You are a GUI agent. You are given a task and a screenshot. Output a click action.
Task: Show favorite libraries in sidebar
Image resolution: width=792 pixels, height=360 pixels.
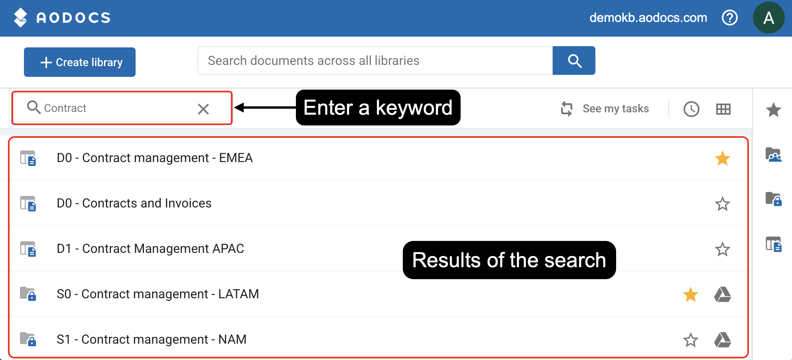pos(773,110)
